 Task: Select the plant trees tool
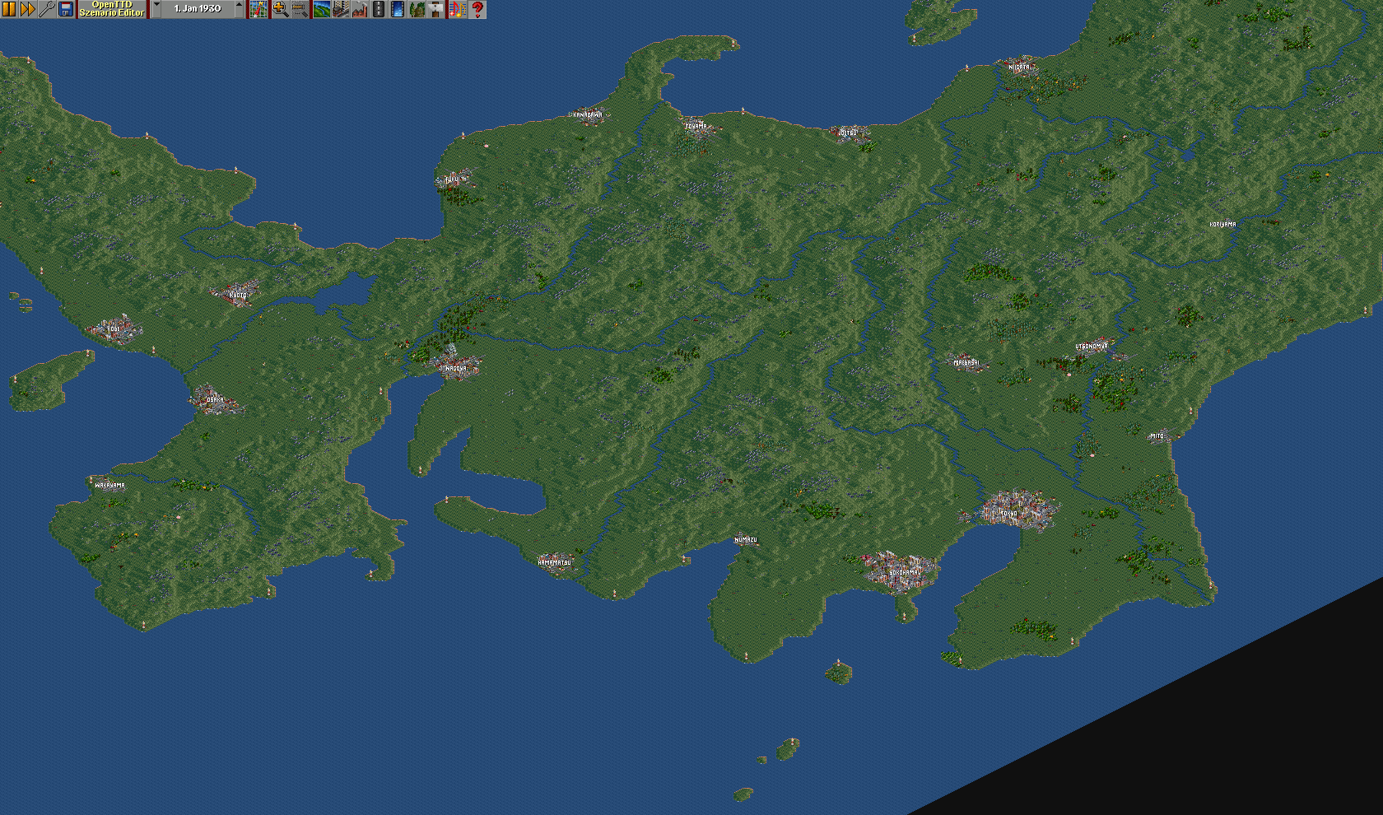tap(417, 9)
